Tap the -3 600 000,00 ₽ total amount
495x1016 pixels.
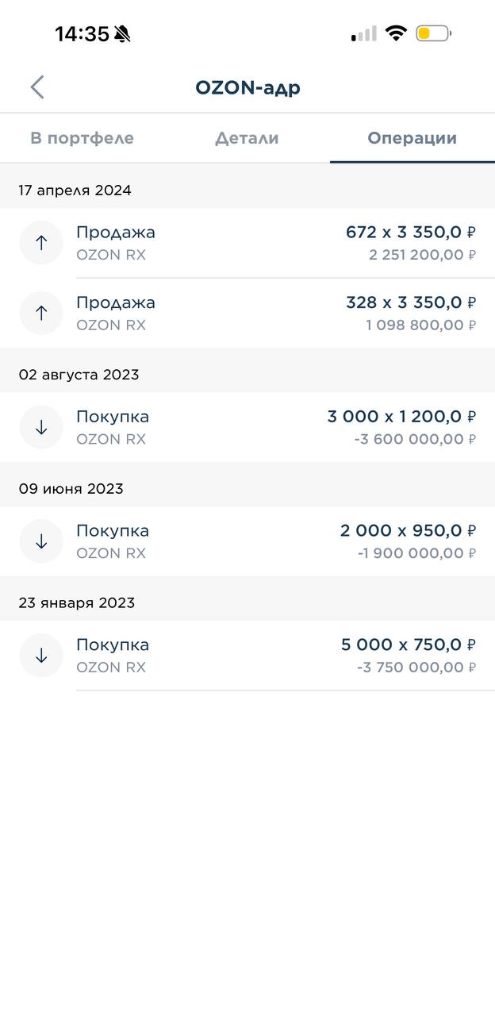point(415,439)
